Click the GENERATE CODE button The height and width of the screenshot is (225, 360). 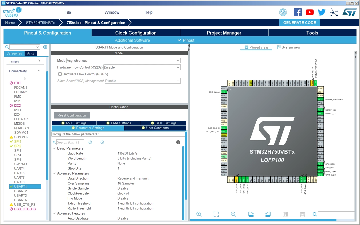click(299, 22)
